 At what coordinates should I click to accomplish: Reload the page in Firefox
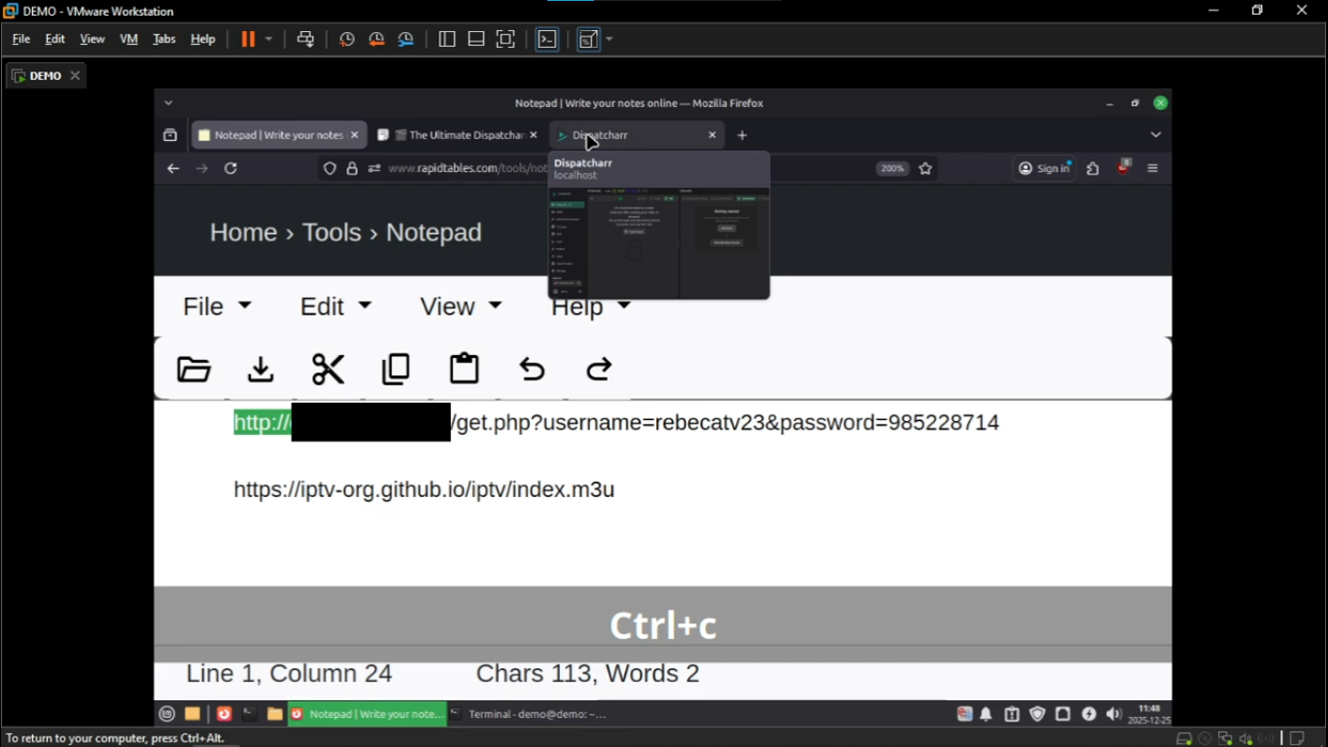(x=230, y=168)
